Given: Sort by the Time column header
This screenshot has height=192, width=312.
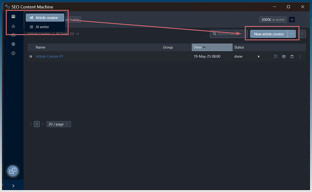Looking at the screenshot, I should coord(212,47).
